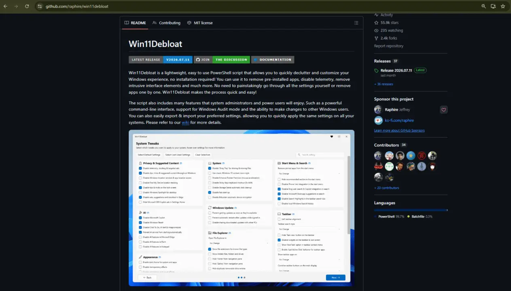Check Disable Find My Device location tracking
511x291 pixels.
click(140, 183)
